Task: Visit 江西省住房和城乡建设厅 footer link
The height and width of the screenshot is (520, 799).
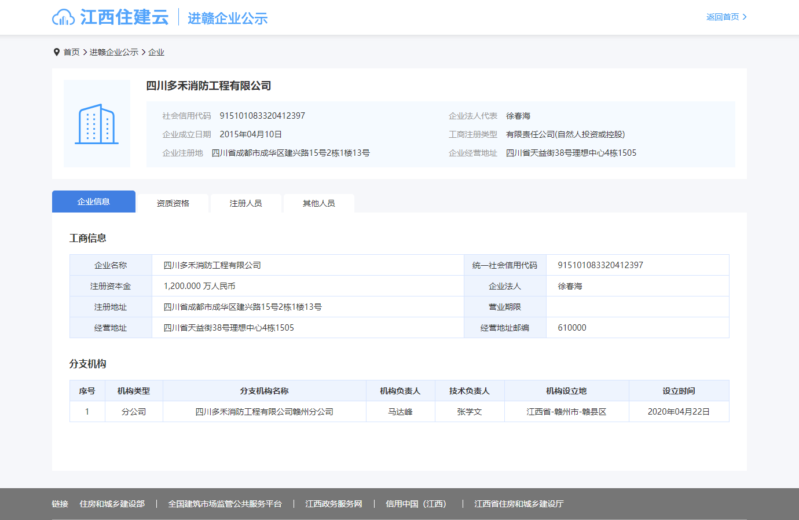Action: tap(519, 504)
